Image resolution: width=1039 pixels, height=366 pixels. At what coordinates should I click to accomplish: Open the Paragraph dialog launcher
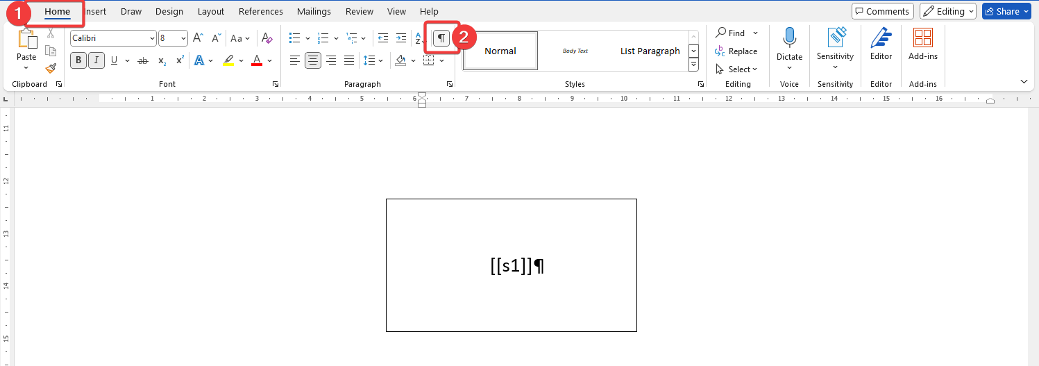[450, 84]
